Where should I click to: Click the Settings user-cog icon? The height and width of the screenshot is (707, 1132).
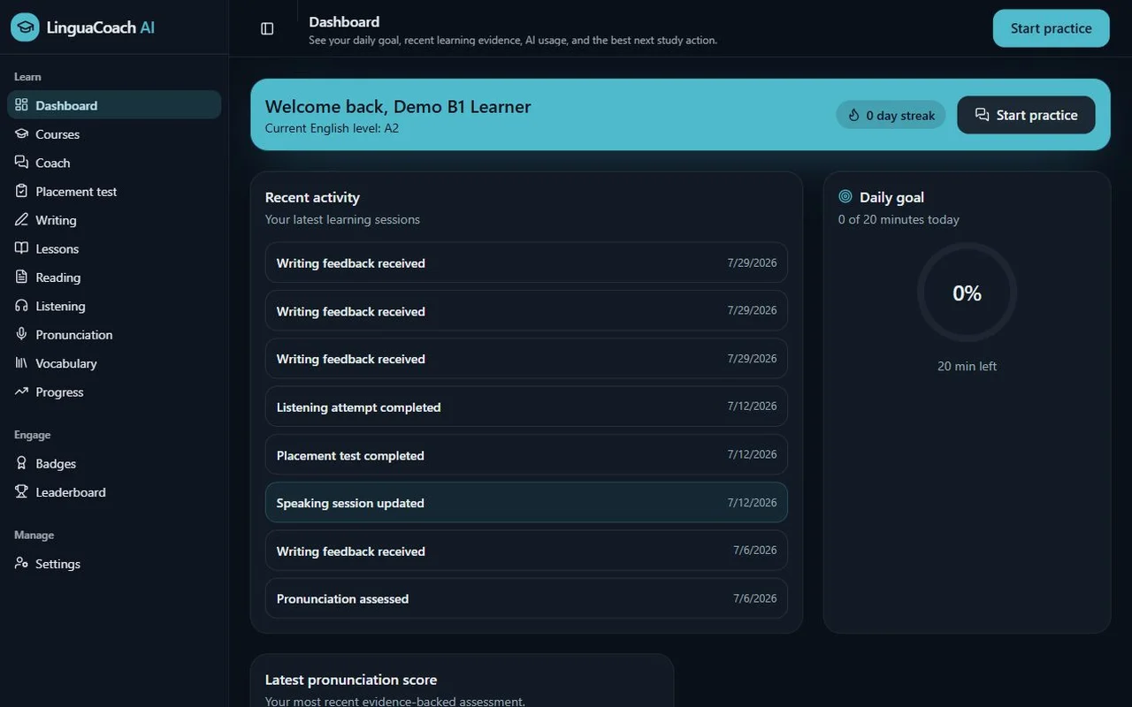21,564
